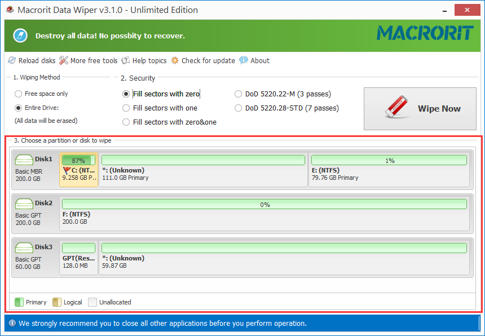485x336 pixels.
Task: Choose Fill sectors with zero&one
Action: [169, 122]
